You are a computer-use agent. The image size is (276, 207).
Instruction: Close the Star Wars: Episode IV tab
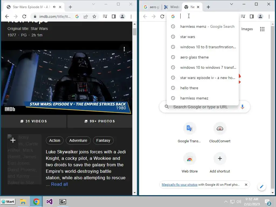point(60,7)
